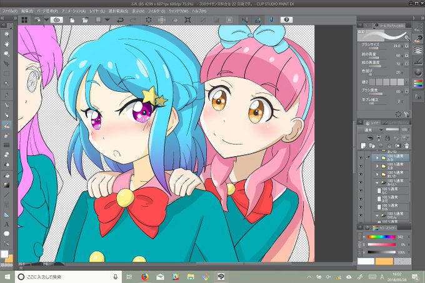Toggle visibility of the みお layer folder

(x=361, y=157)
